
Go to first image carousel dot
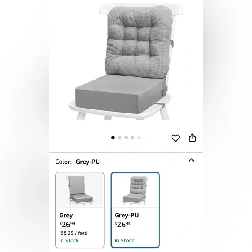click(113, 138)
